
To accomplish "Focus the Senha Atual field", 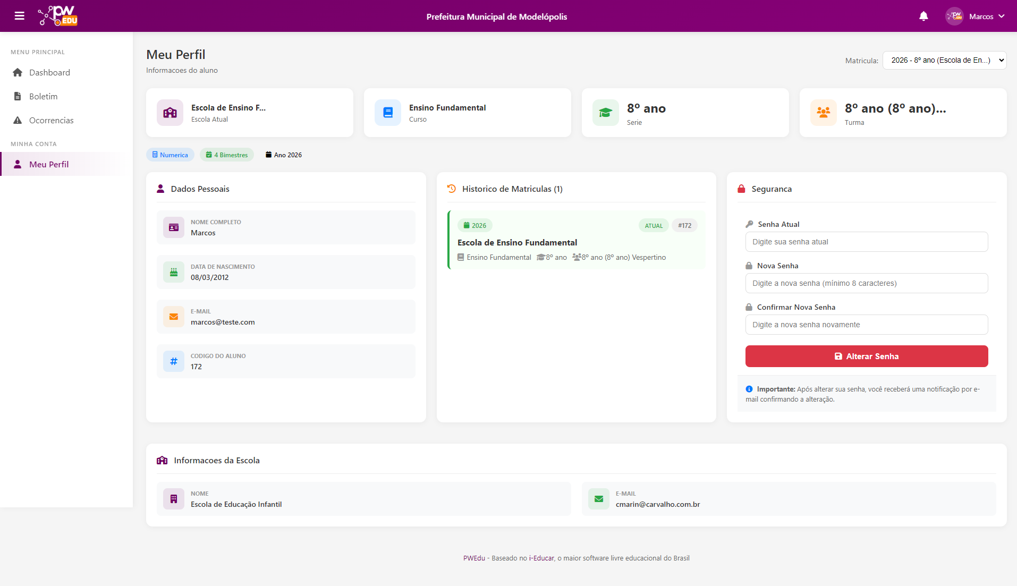I will pyautogui.click(x=866, y=242).
